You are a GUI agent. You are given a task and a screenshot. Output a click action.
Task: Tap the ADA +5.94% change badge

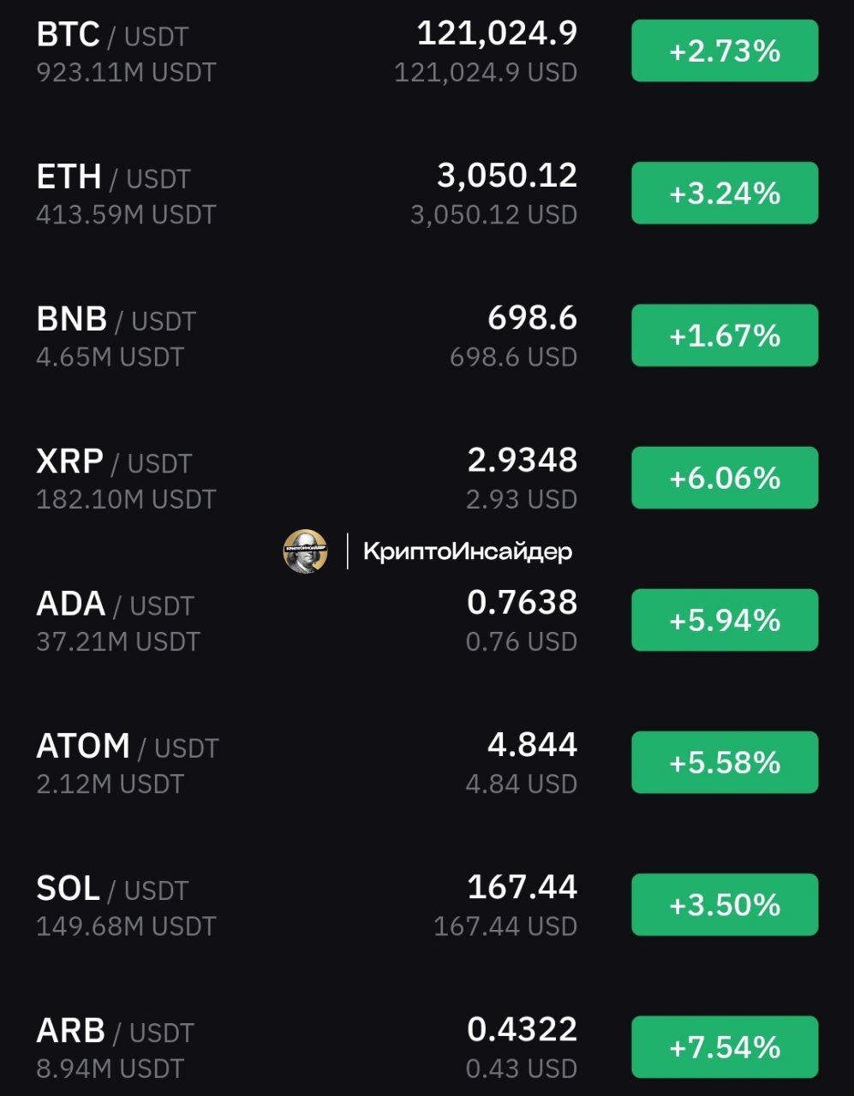point(725,619)
